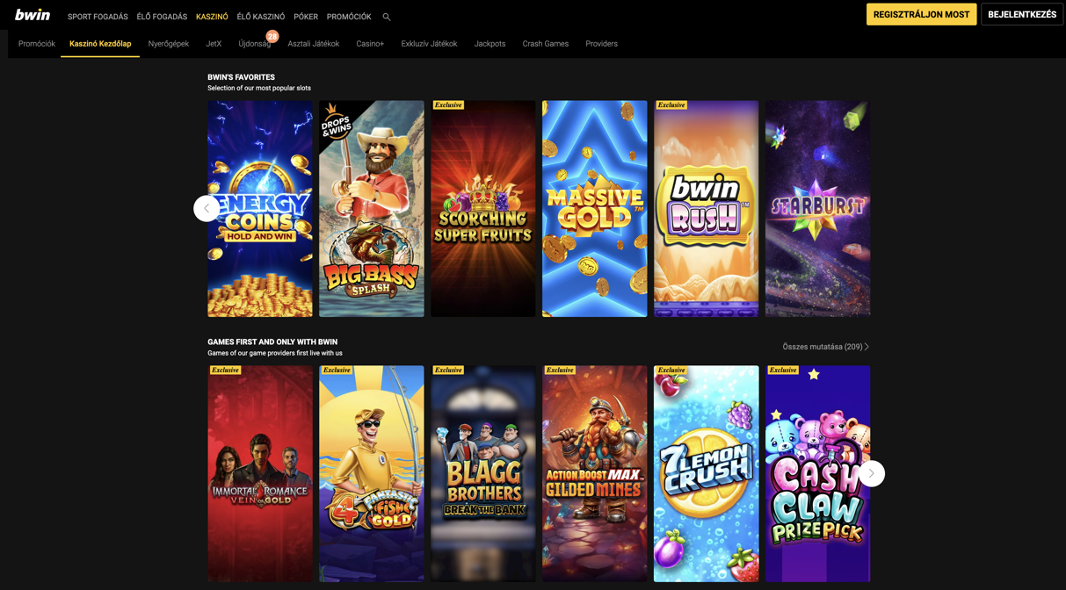The height and width of the screenshot is (590, 1066).
Task: Launch 4 Fantastic Fish Gold game
Action: [x=372, y=474]
